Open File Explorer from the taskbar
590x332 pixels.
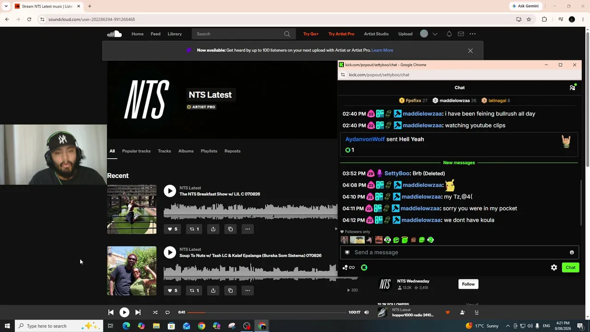(156, 326)
